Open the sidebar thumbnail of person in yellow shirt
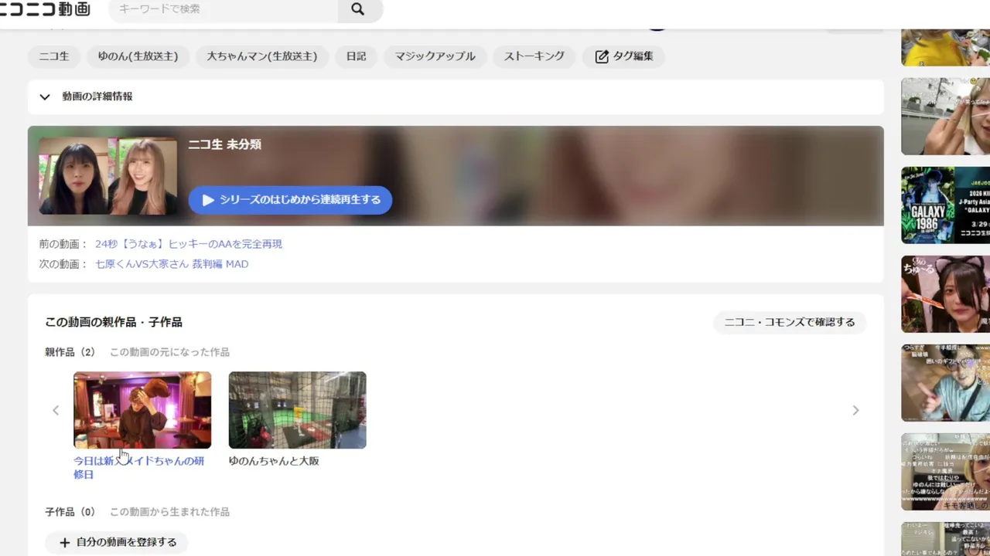Viewport: 990px width, 556px height. [945, 48]
